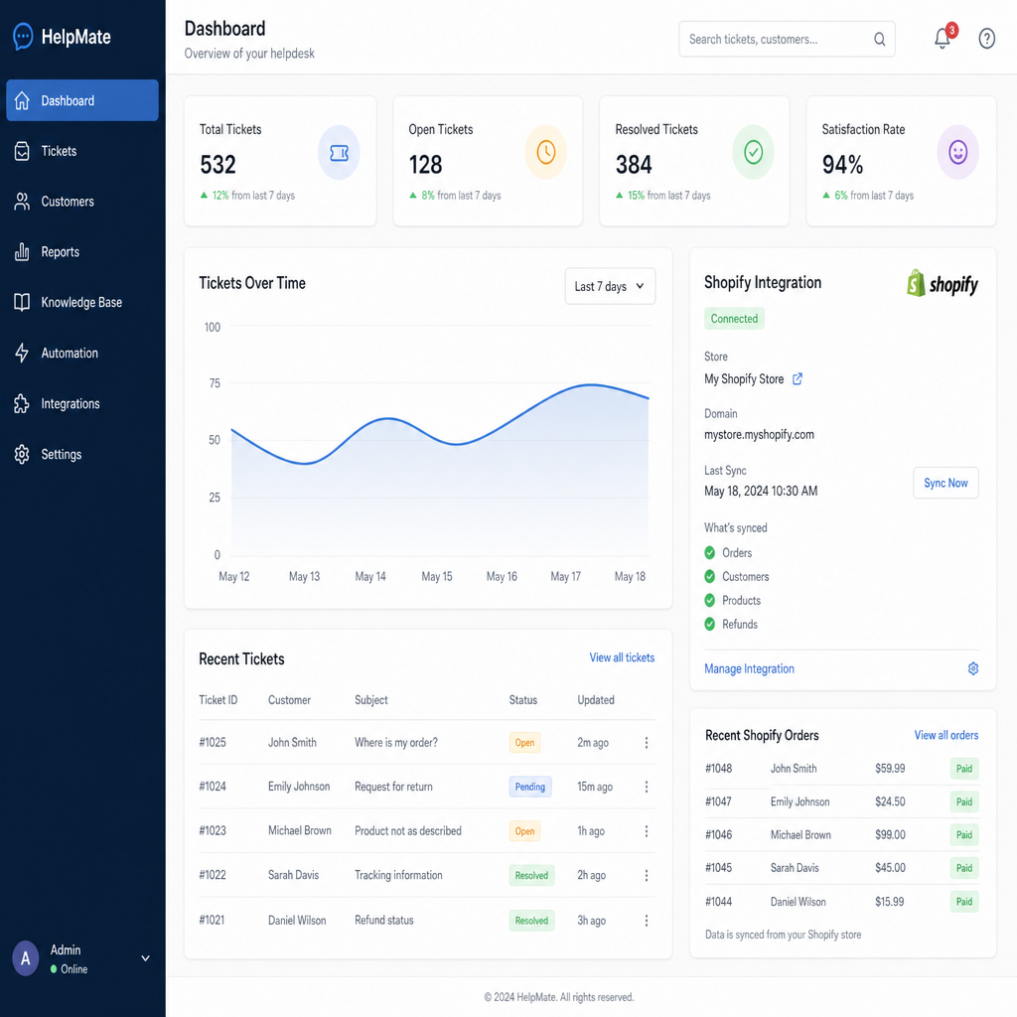Go to Dashboard in sidebar
Image resolution: width=1017 pixels, height=1017 pixels.
pyautogui.click(x=82, y=100)
